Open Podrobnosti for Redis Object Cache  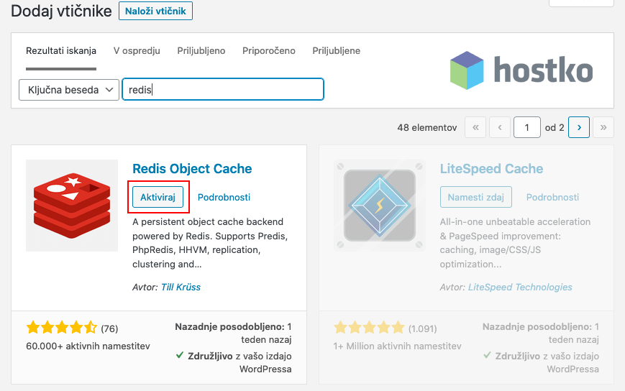[x=224, y=197]
